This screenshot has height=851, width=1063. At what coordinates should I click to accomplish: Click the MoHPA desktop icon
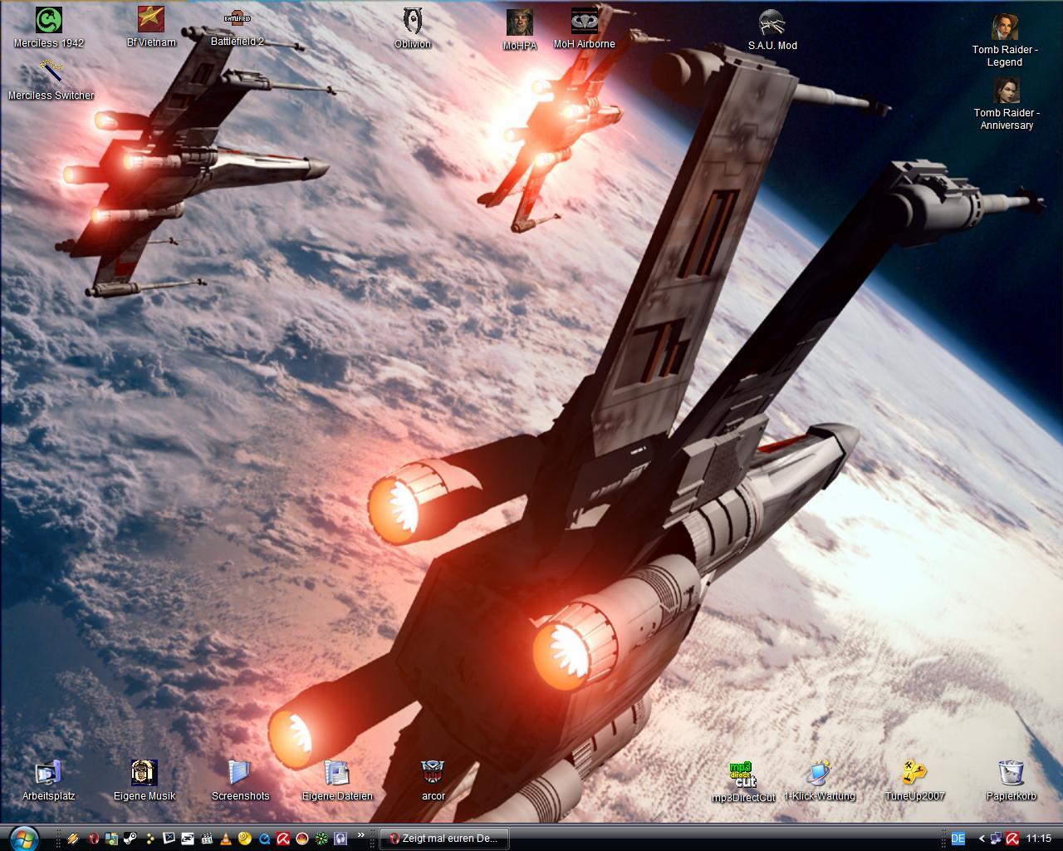(x=520, y=30)
